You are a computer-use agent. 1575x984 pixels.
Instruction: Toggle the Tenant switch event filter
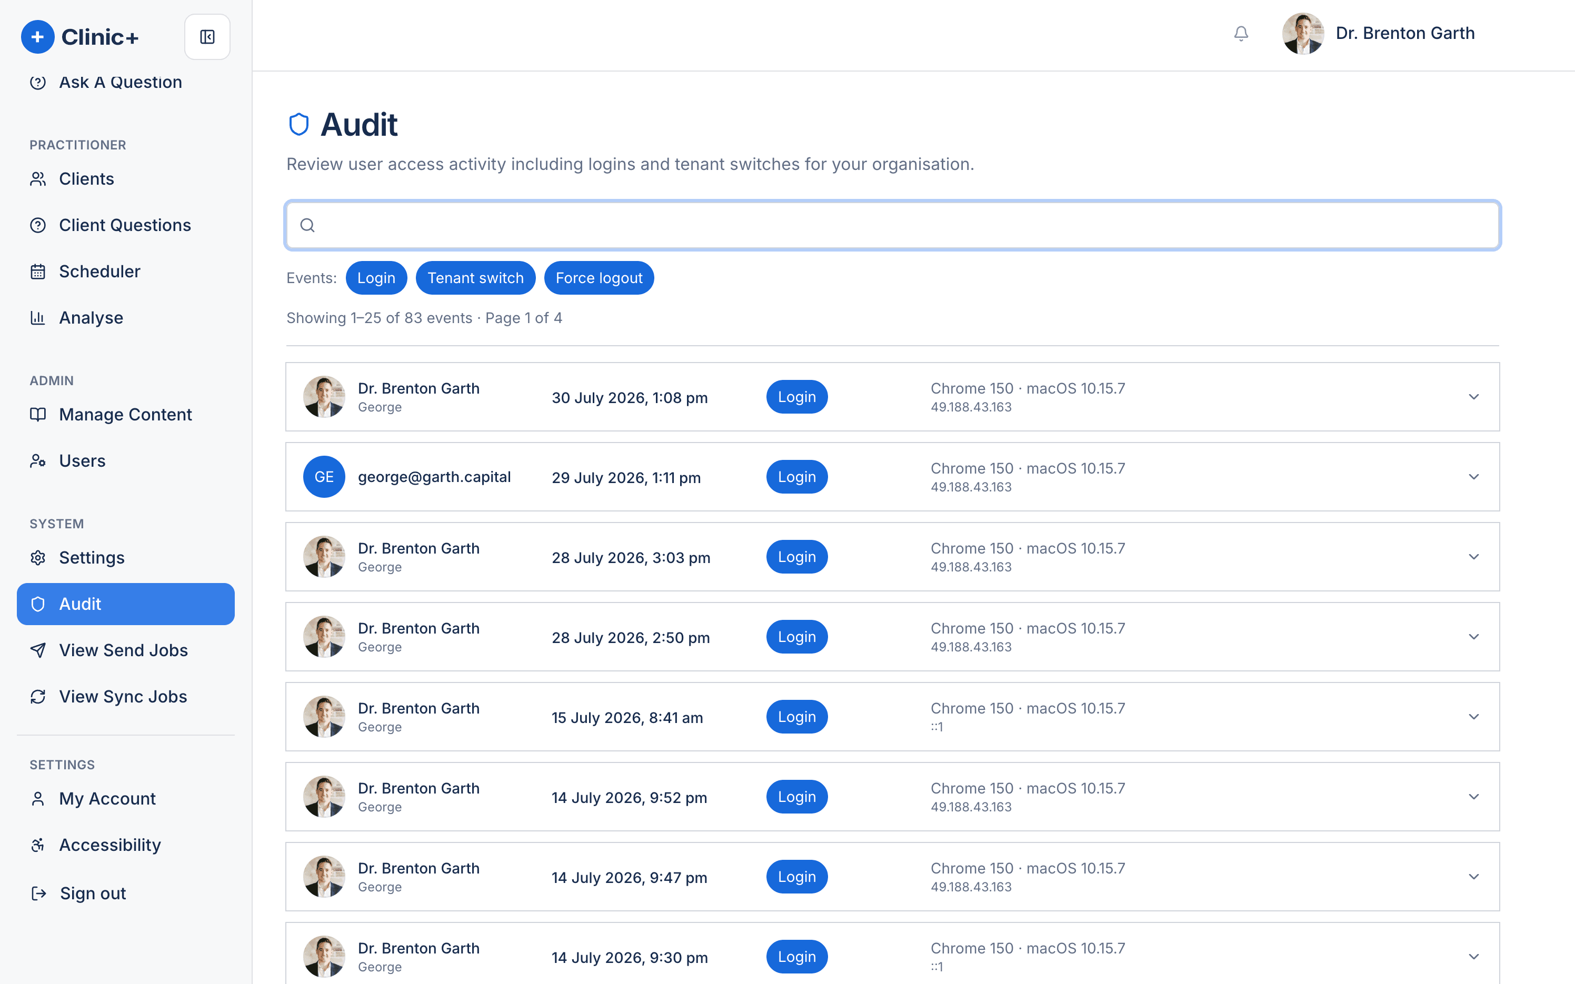(x=475, y=278)
